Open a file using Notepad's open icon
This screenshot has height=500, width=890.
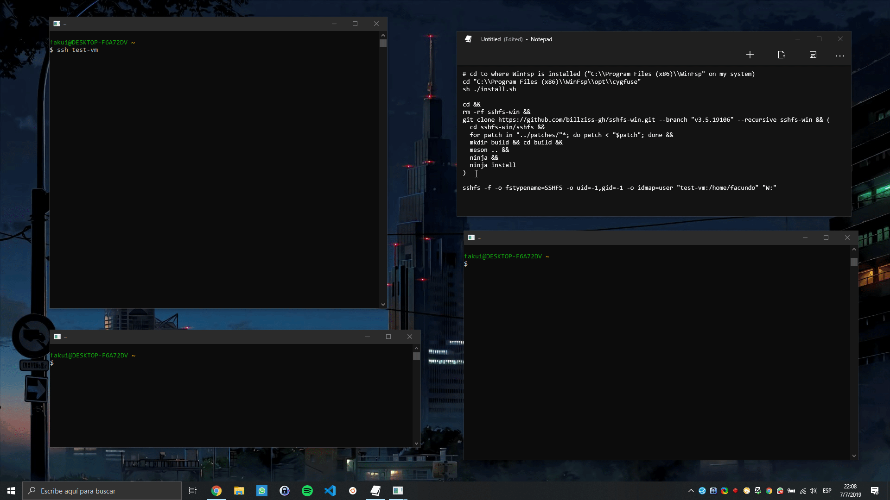click(782, 55)
